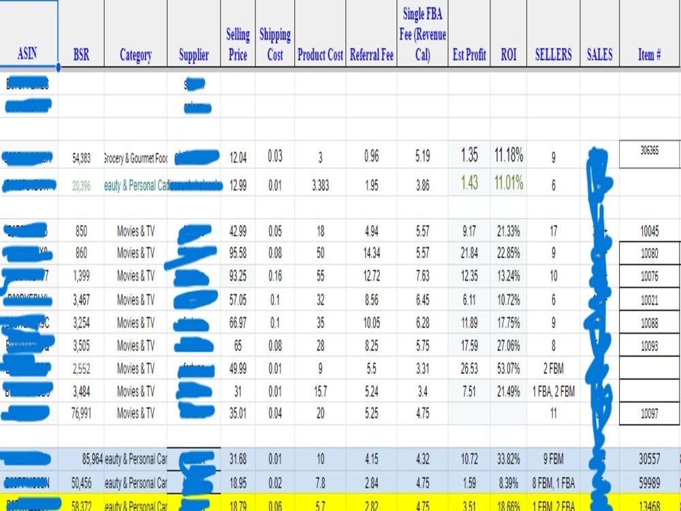681x511 pixels.
Task: Select BSR cell 3,467
Action: [81, 299]
